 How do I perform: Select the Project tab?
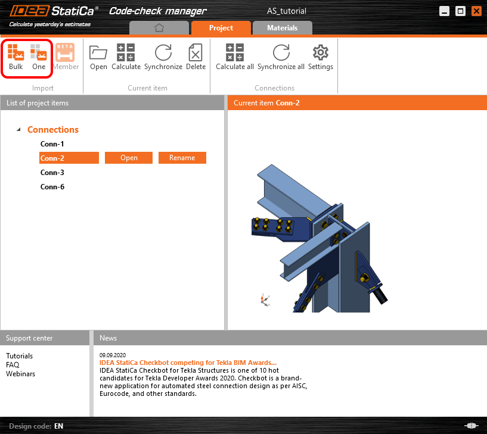tap(221, 27)
